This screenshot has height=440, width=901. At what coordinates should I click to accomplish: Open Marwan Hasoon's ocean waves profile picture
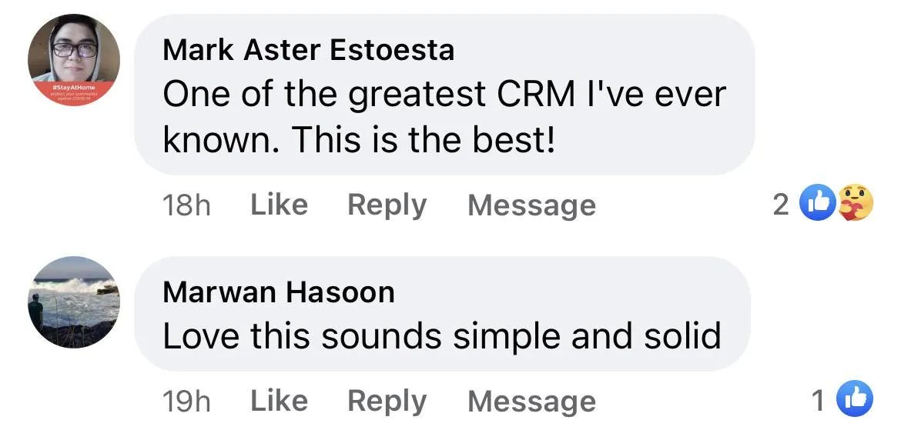(x=74, y=302)
